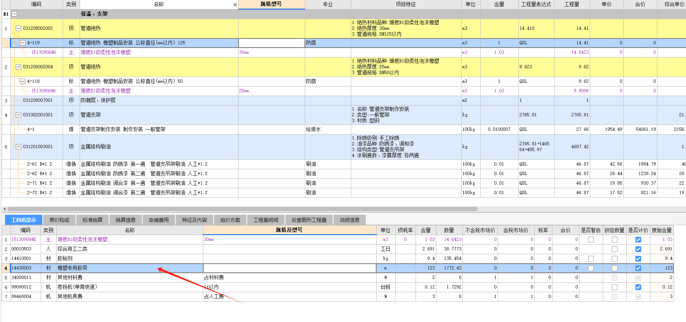The width and height of the screenshot is (686, 322).
Task: Select row 2-62 R*1.2 防锈漆 第二遍
Action: (x=343, y=173)
